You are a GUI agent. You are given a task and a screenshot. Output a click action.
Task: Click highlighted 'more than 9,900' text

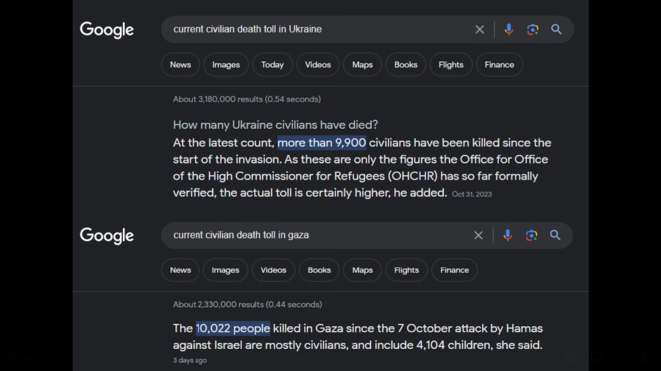click(321, 143)
